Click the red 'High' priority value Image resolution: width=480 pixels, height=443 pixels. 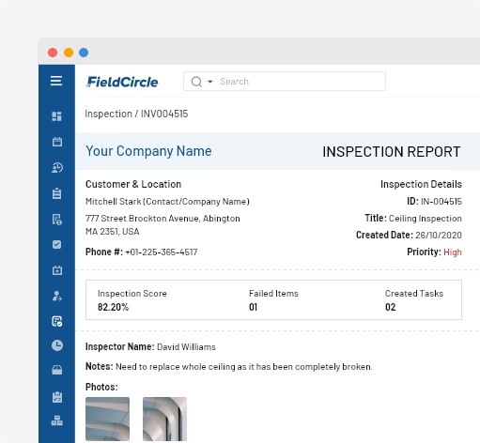click(453, 252)
